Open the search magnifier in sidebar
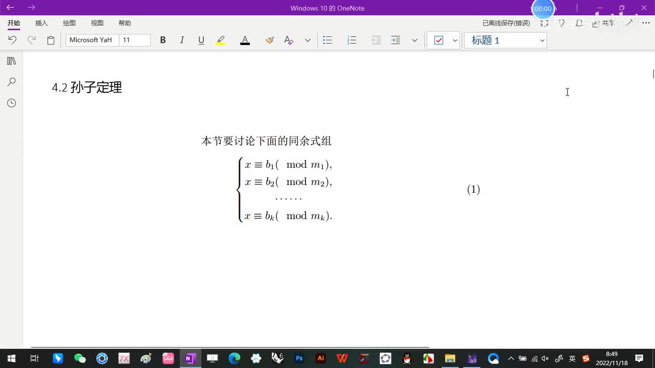Image resolution: width=655 pixels, height=368 pixels. (11, 82)
